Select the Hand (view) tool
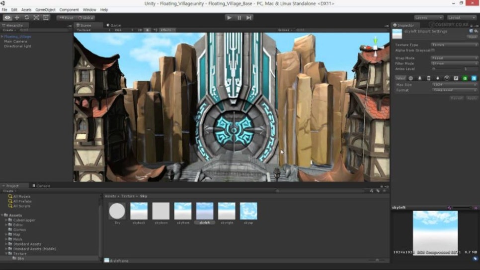The height and width of the screenshot is (270, 480). point(7,17)
